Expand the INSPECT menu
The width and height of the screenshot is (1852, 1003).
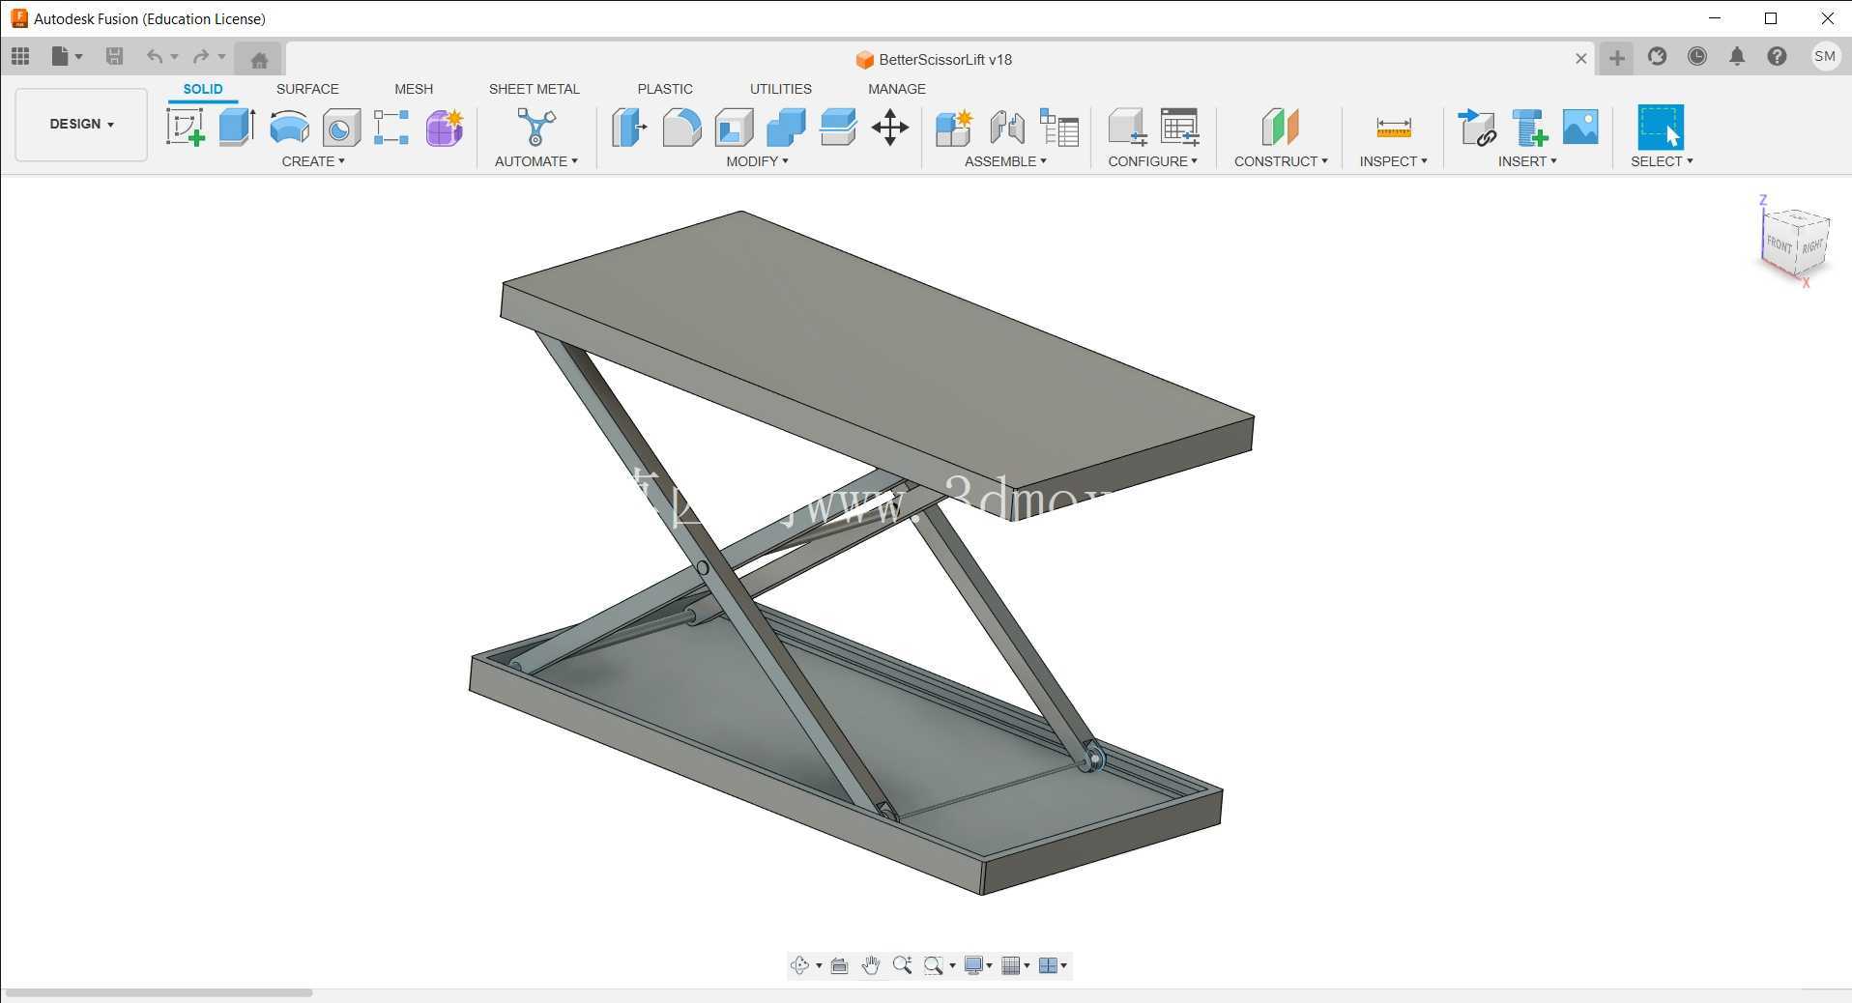1393,161
